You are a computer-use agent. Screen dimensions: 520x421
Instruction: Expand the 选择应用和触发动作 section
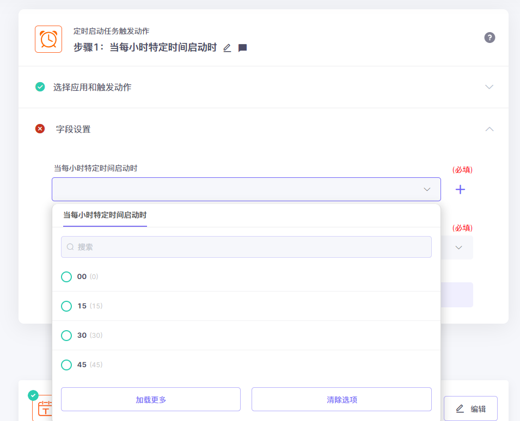click(489, 87)
